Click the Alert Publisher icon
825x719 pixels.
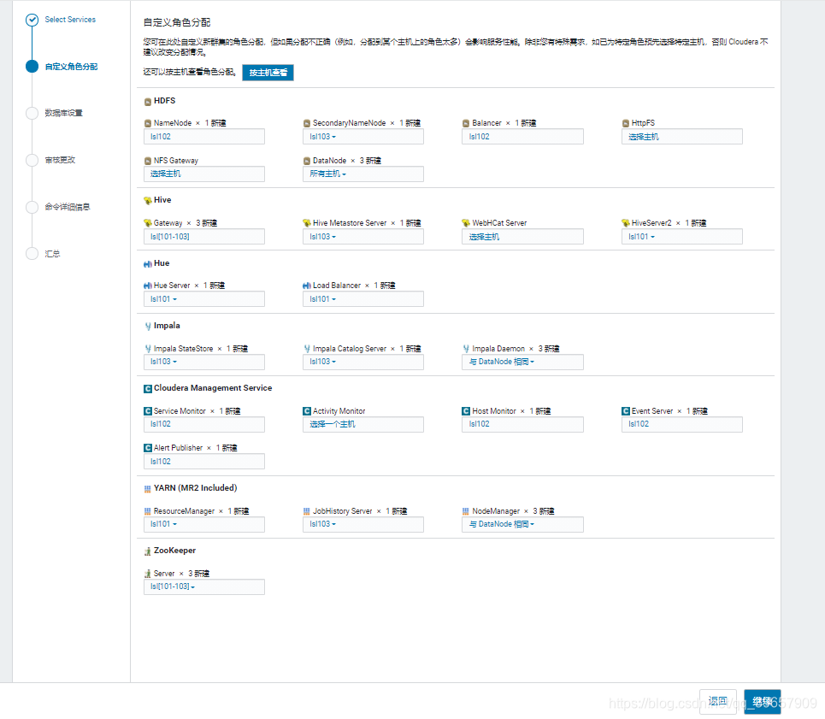pos(148,448)
